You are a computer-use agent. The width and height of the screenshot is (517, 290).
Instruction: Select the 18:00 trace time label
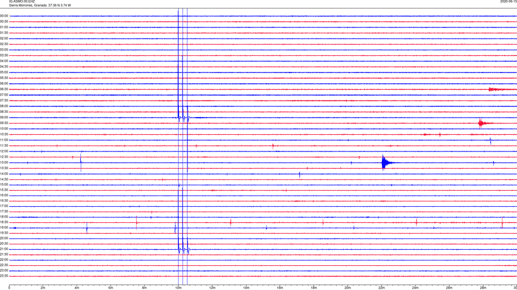click(x=4, y=216)
